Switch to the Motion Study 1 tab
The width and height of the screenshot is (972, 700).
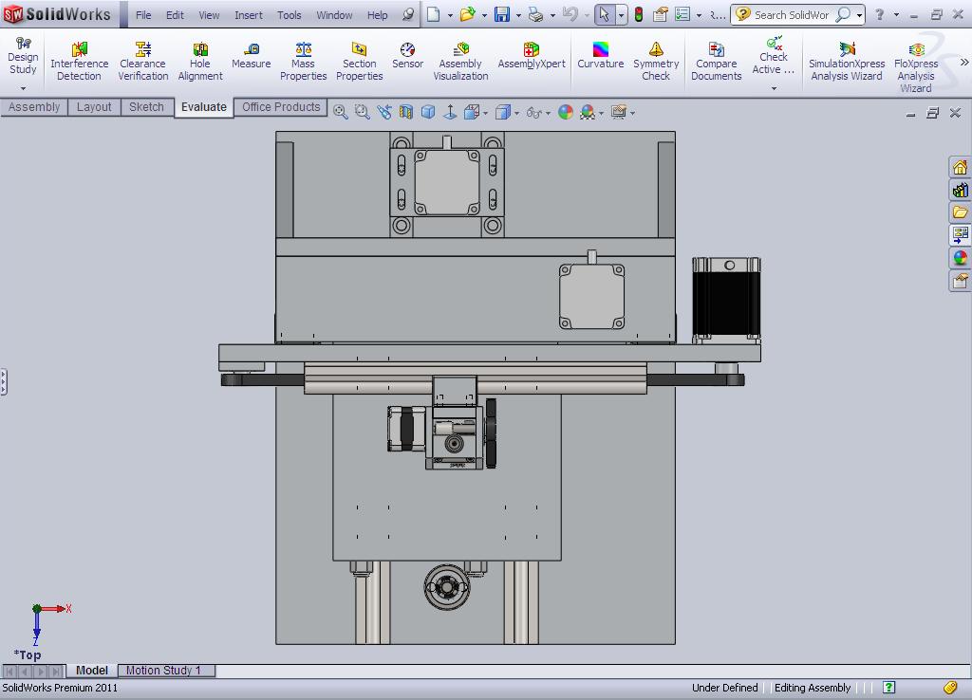coord(166,670)
